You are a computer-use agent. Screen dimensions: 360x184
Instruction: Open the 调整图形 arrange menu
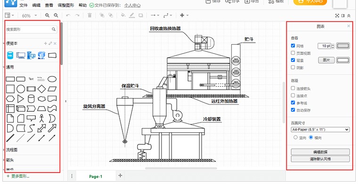coord(65,5)
